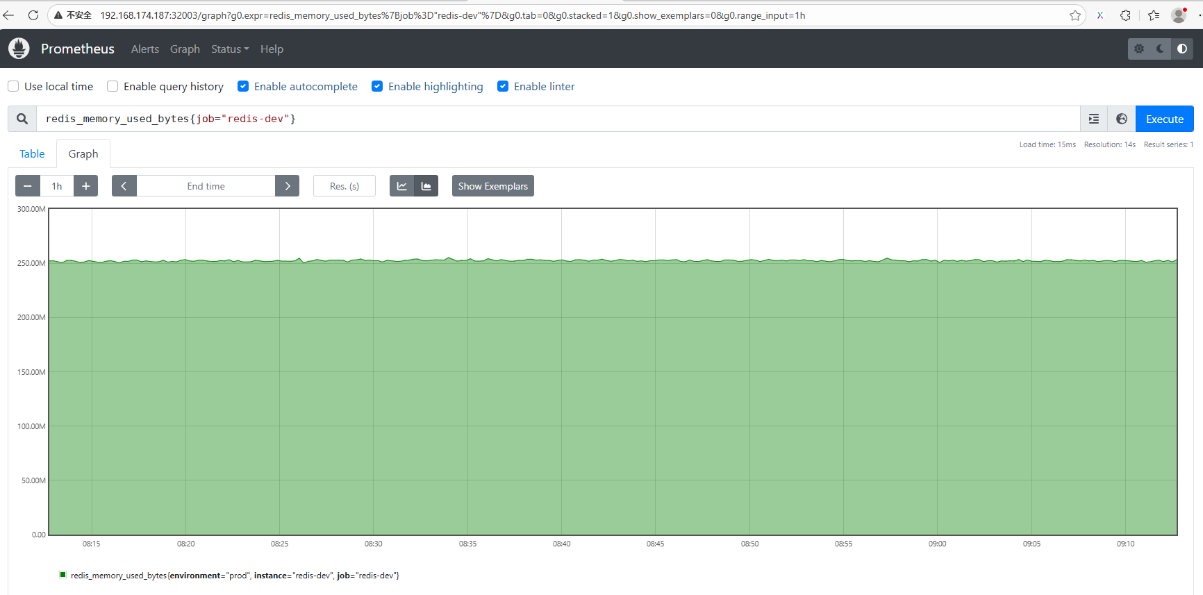1203x595 pixels.
Task: Select the dark theme moon icon
Action: tap(1160, 49)
